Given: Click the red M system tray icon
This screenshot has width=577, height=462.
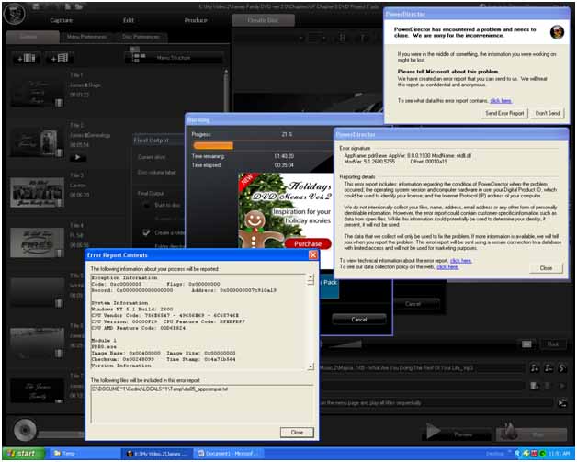Looking at the screenshot, I should pyautogui.click(x=535, y=454).
